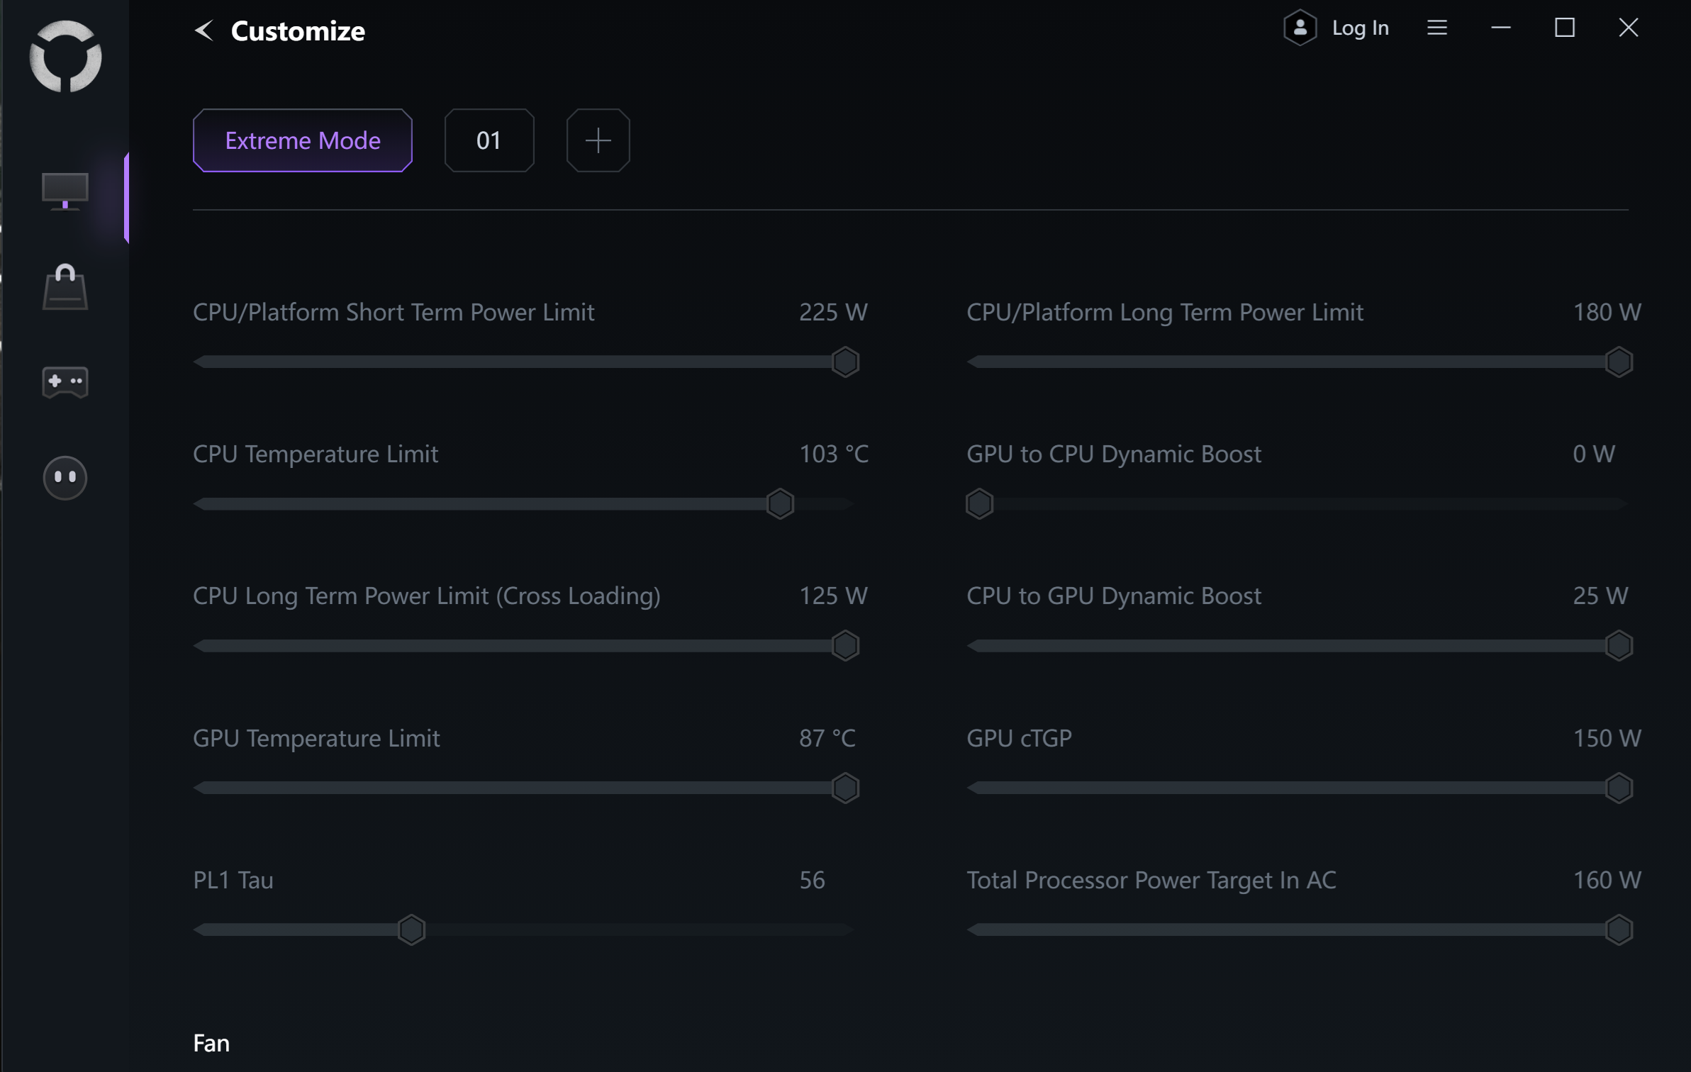Switch to the 01 profile tab

coord(489,140)
